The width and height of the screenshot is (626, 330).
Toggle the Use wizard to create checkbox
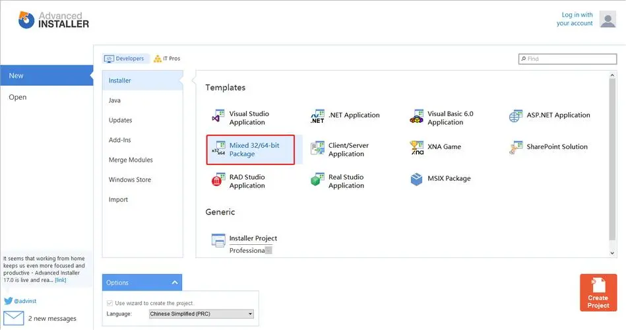[x=110, y=303]
